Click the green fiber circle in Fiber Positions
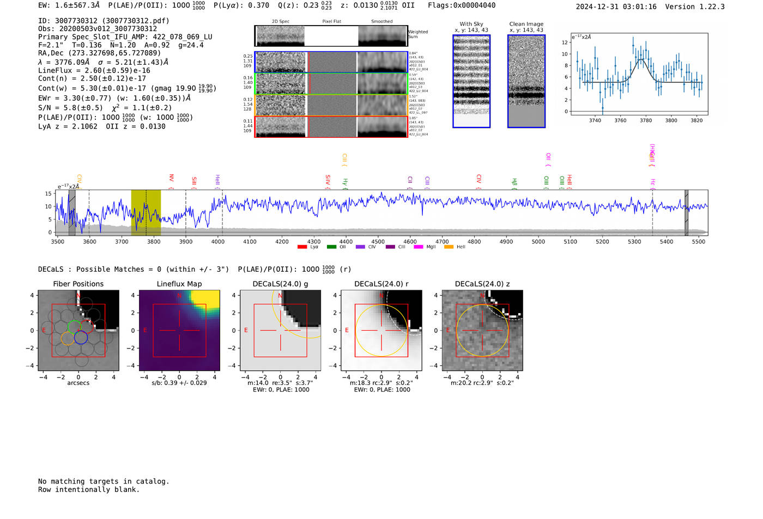This screenshot has height=519, width=763. coord(74,327)
